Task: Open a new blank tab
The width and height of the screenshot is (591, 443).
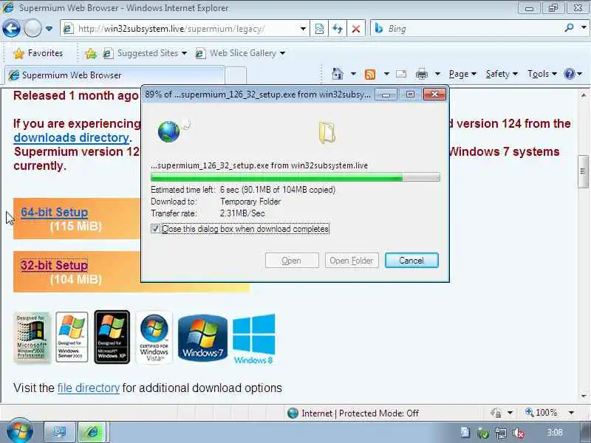Action: [236, 75]
